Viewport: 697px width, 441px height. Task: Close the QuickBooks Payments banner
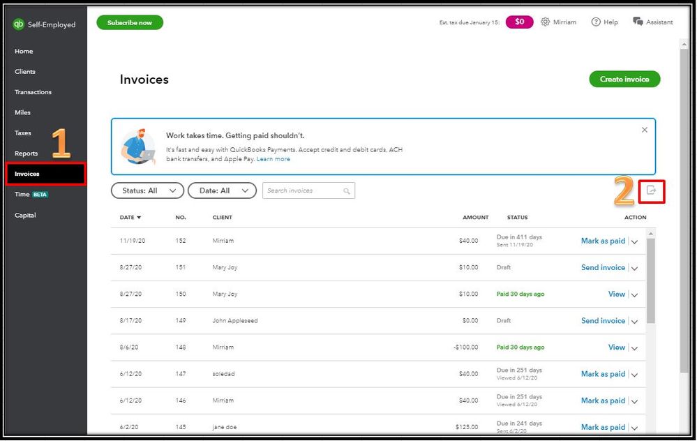645,130
